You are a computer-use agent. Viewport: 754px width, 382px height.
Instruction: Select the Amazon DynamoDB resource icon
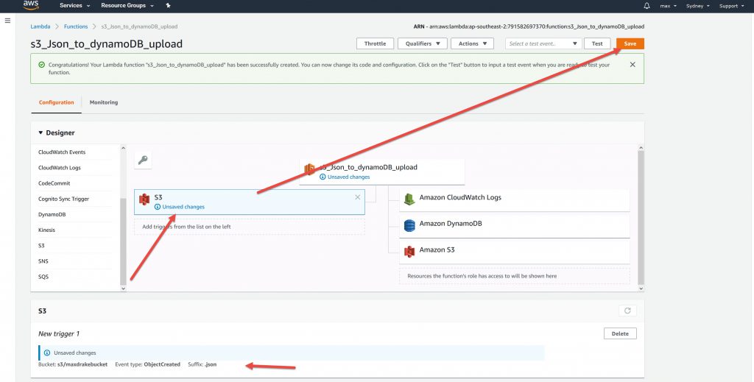click(409, 224)
